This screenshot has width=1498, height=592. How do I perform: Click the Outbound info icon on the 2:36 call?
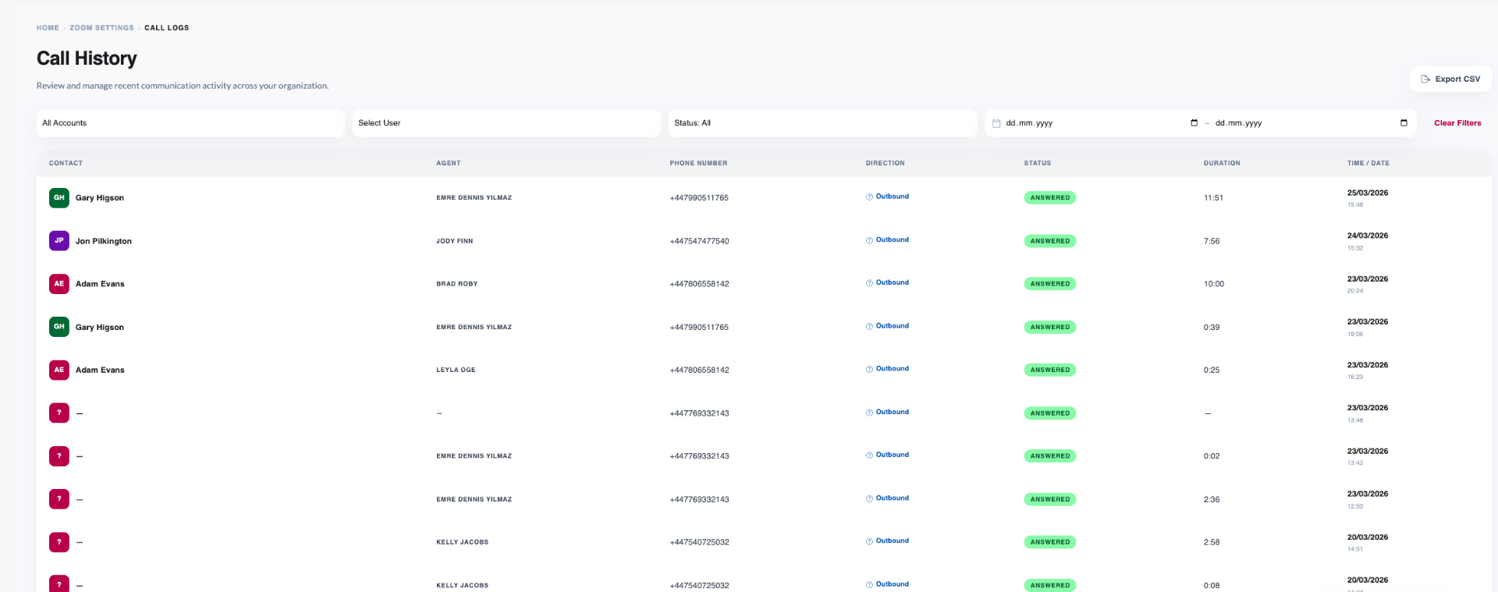869,498
